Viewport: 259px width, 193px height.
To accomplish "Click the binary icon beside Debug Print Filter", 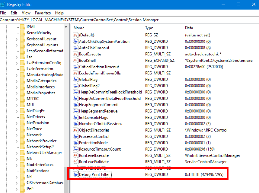I will coord(76,174).
